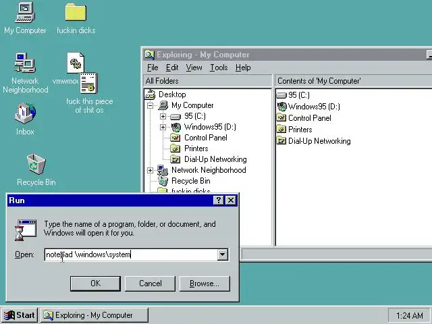Click the Explorer title bar magnifier icon
Viewport: 432px width, 324px height.
click(x=150, y=55)
